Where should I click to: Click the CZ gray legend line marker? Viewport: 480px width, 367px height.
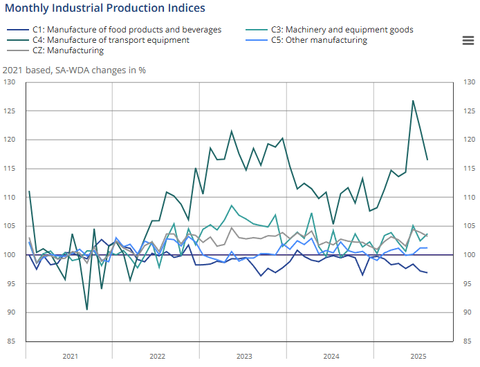17,50
